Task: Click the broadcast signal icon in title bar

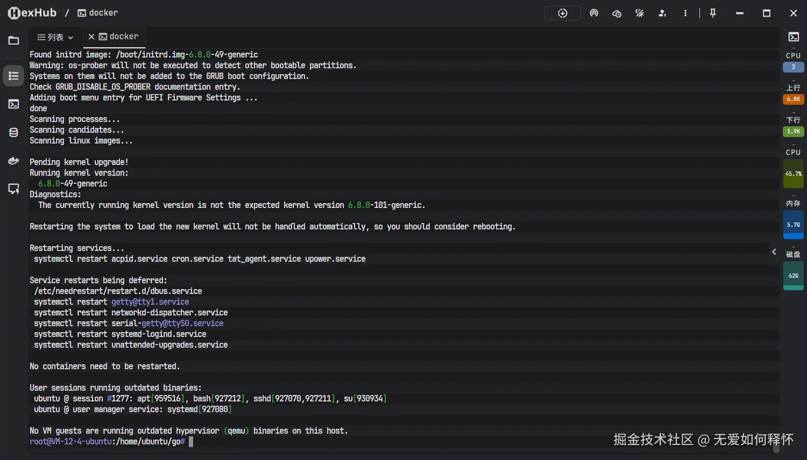Action: pos(594,13)
